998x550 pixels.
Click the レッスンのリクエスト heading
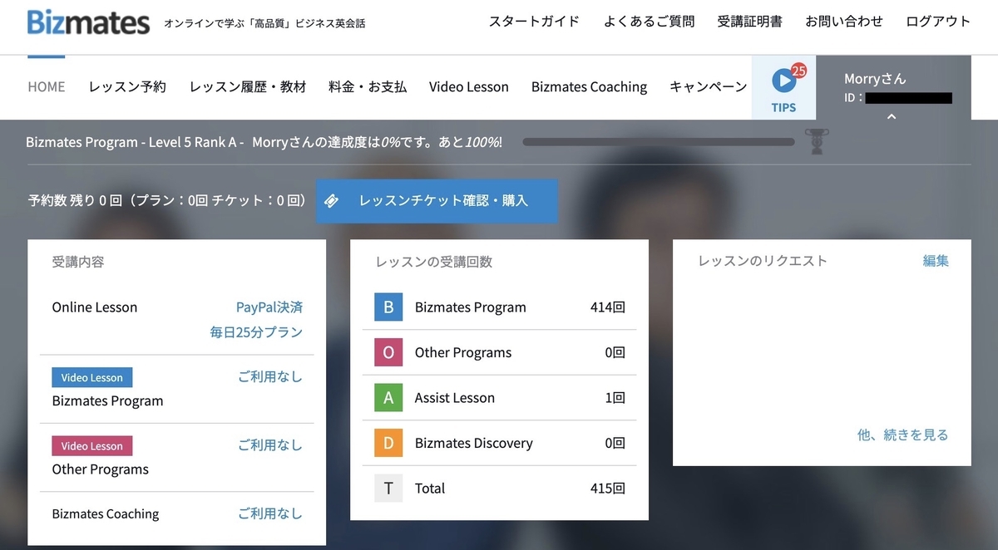[763, 261]
